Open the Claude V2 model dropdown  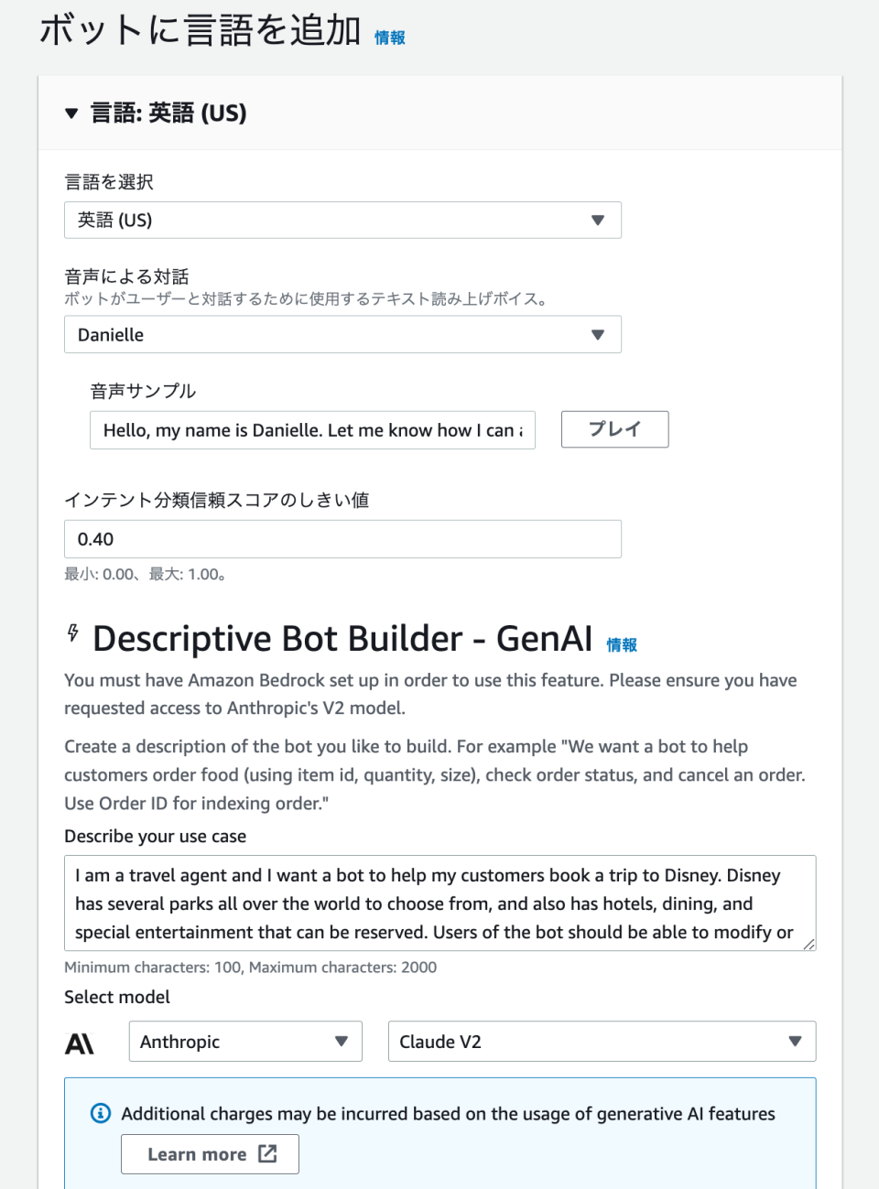(602, 1042)
